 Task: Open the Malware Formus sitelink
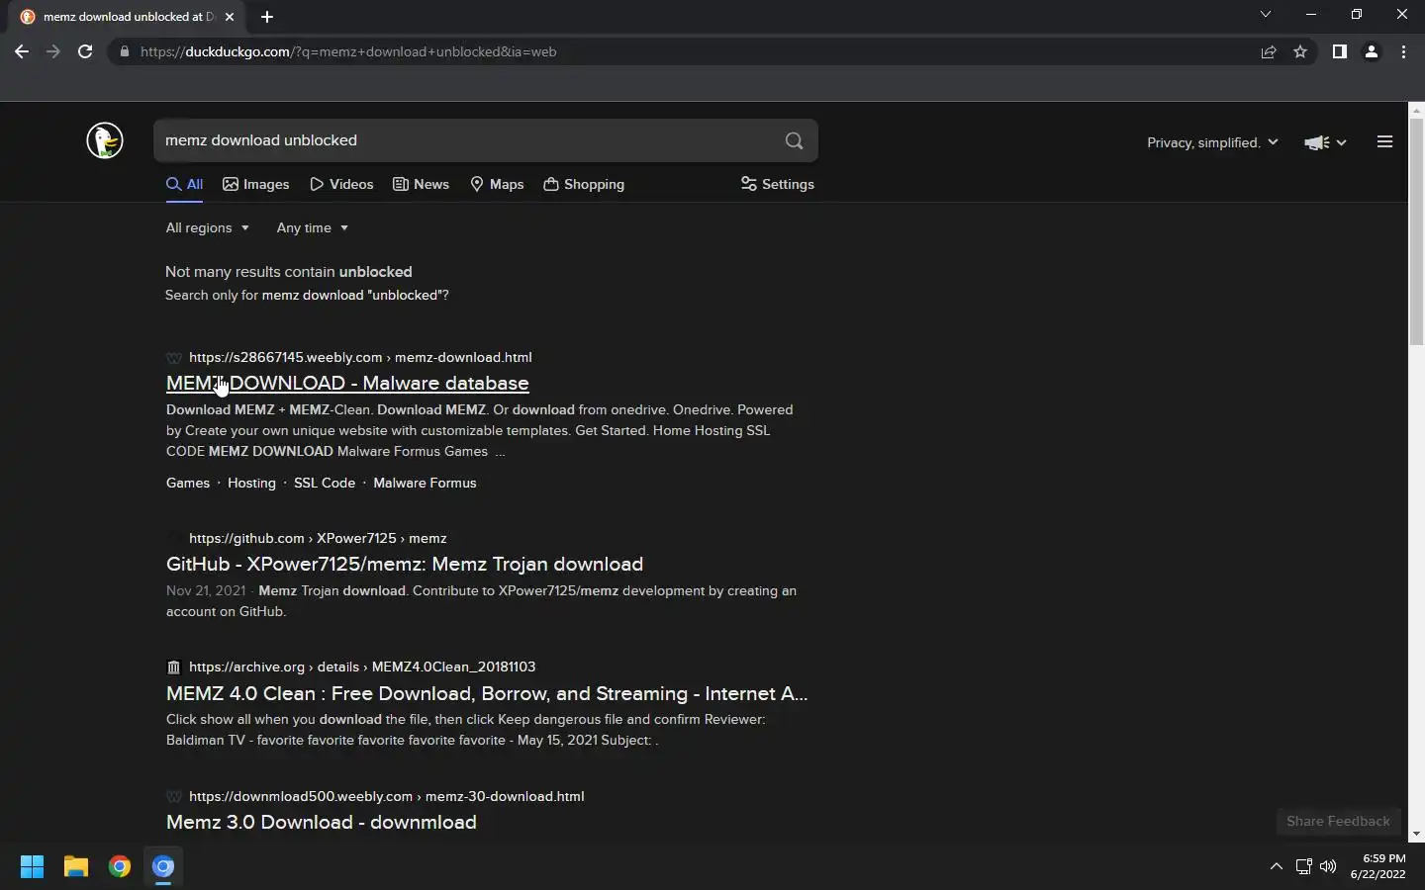[x=425, y=483]
